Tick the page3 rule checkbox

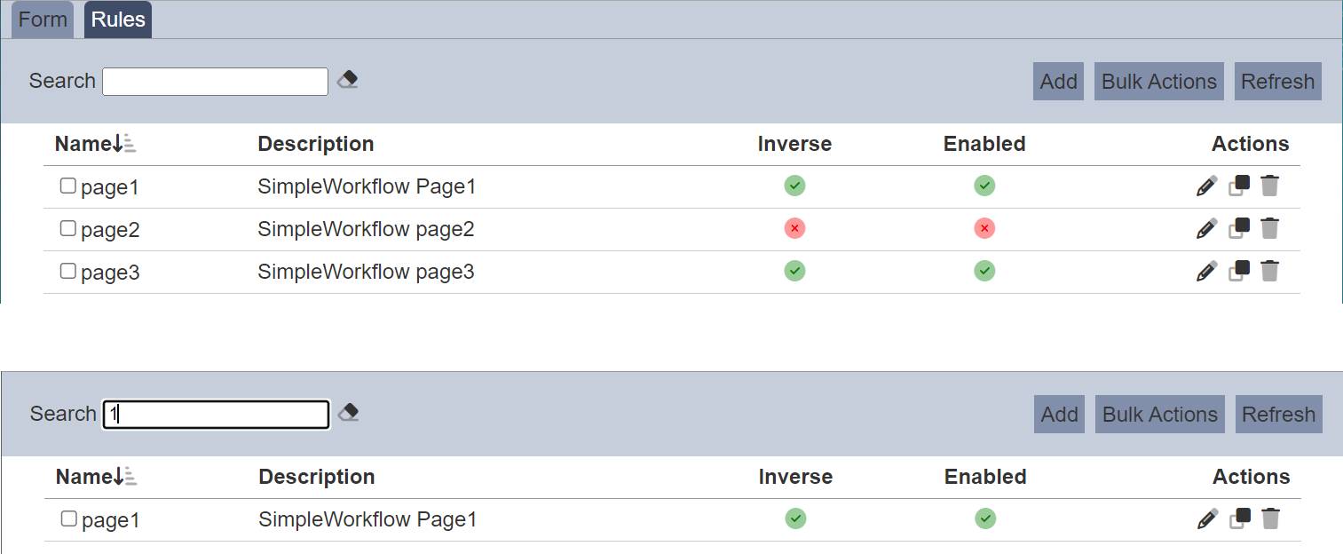point(67,271)
